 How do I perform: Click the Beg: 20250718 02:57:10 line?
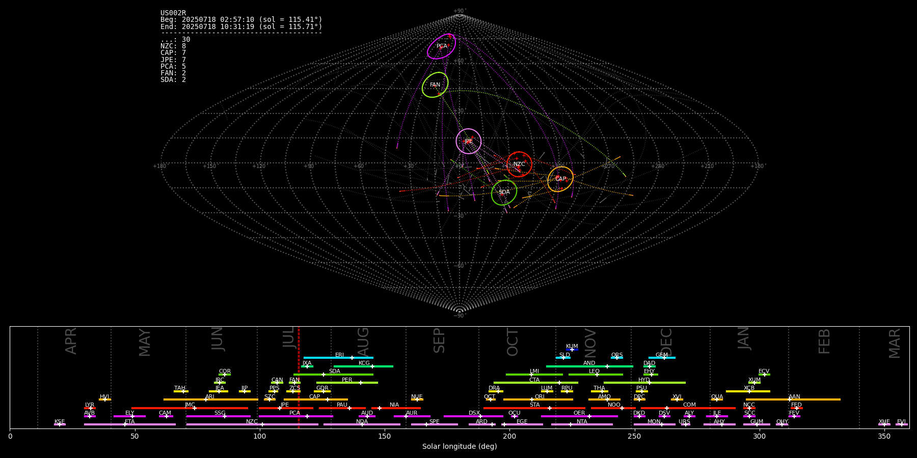tap(241, 20)
